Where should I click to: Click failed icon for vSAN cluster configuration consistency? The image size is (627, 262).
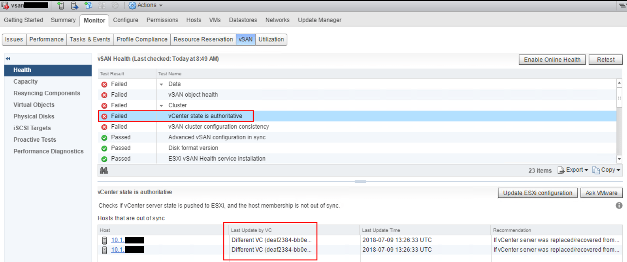[104, 127]
